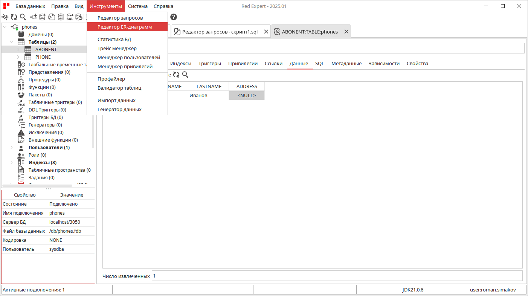Image resolution: width=528 pixels, height=296 pixels.
Task: Click the <NULL> ADDRESS cell
Action: click(247, 95)
